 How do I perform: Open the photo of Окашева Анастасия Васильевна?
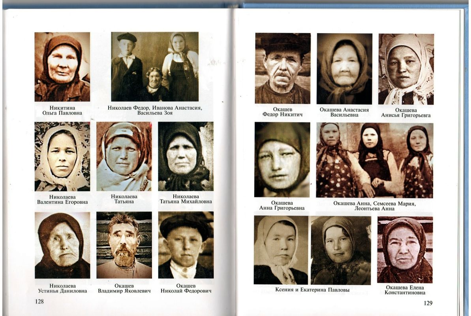click(345, 69)
